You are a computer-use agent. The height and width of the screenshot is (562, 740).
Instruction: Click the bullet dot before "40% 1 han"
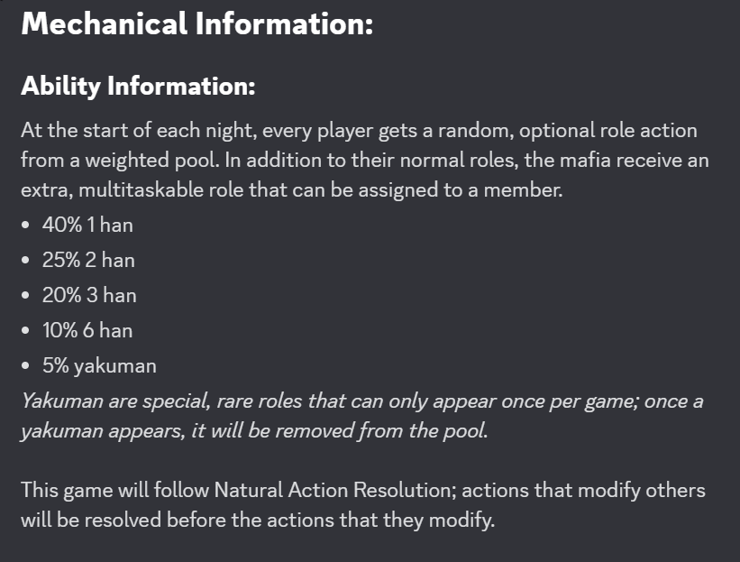[x=27, y=225]
